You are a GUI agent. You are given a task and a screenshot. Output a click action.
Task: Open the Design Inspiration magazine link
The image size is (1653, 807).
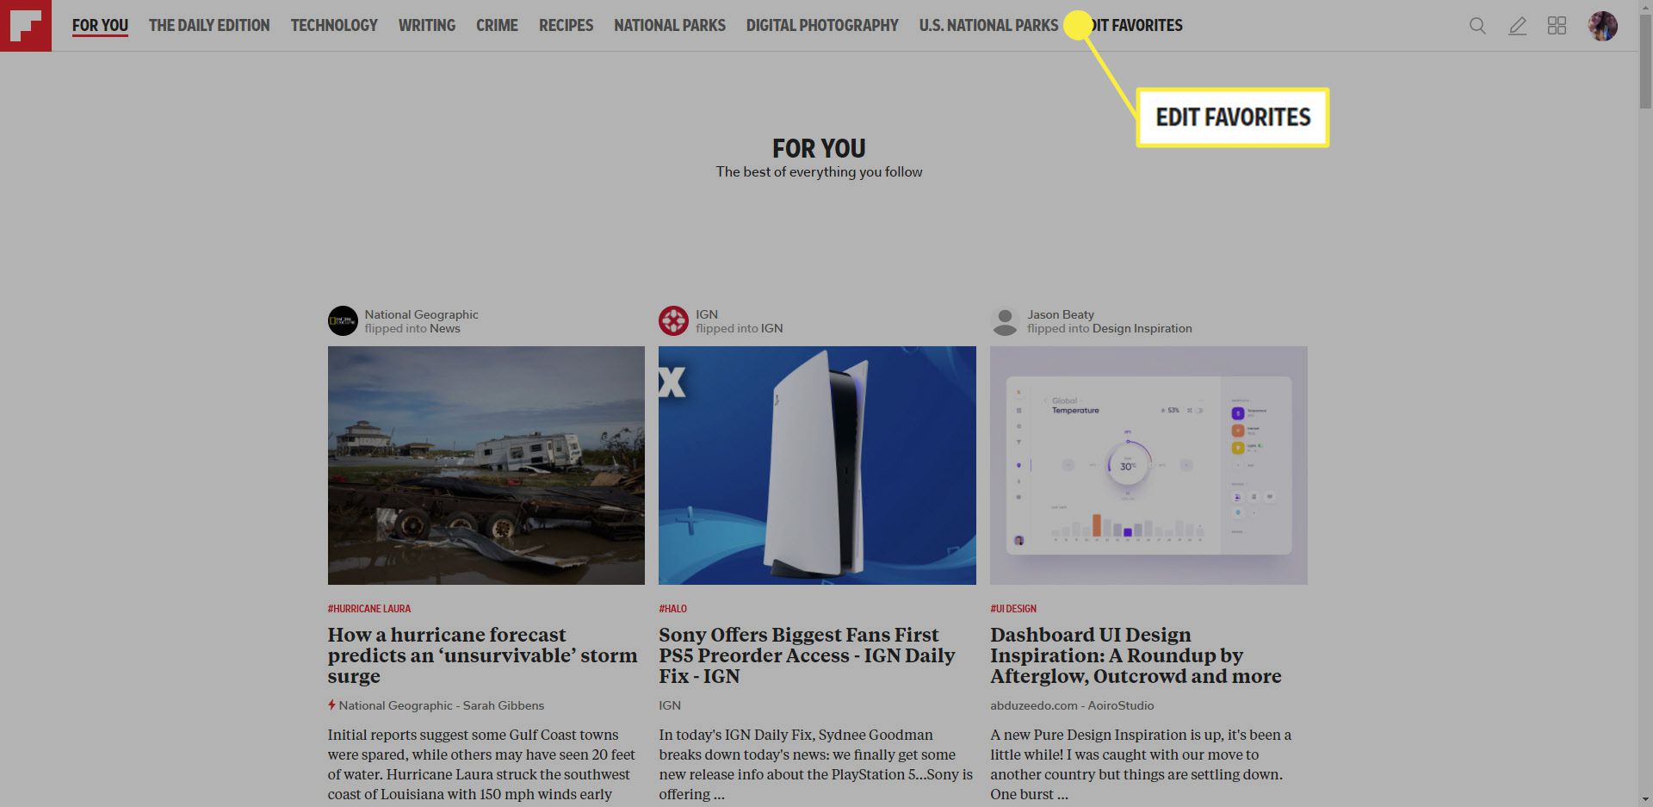(1142, 328)
